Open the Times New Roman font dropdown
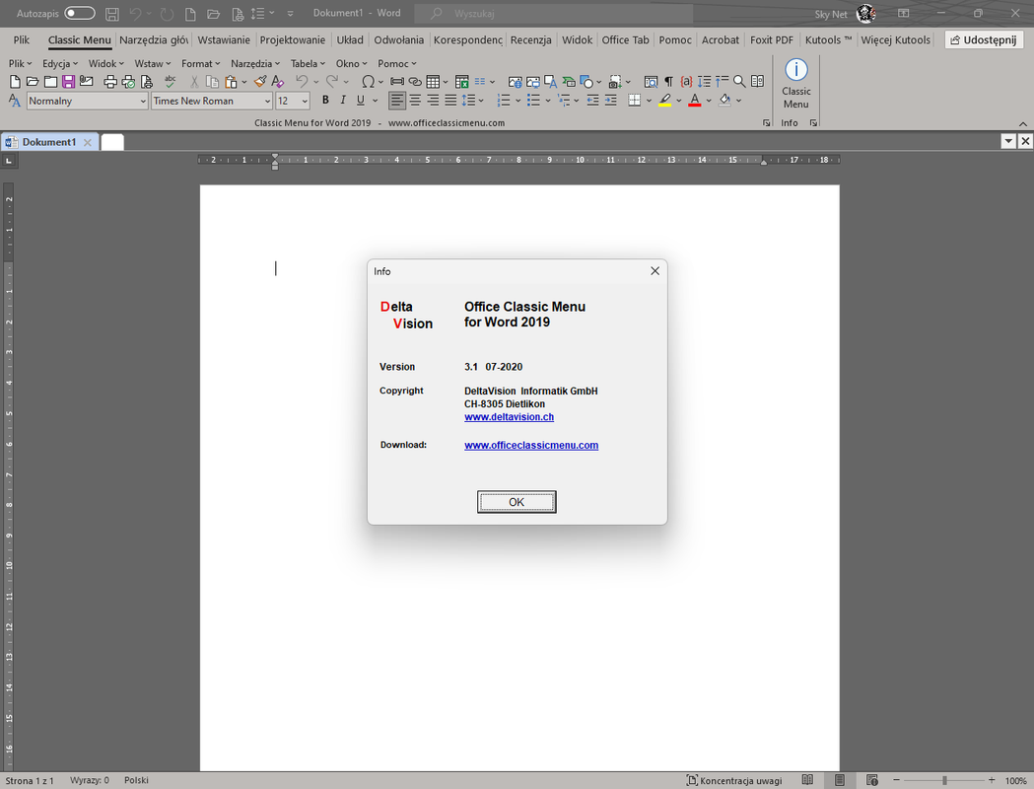The height and width of the screenshot is (789, 1034). tap(267, 101)
